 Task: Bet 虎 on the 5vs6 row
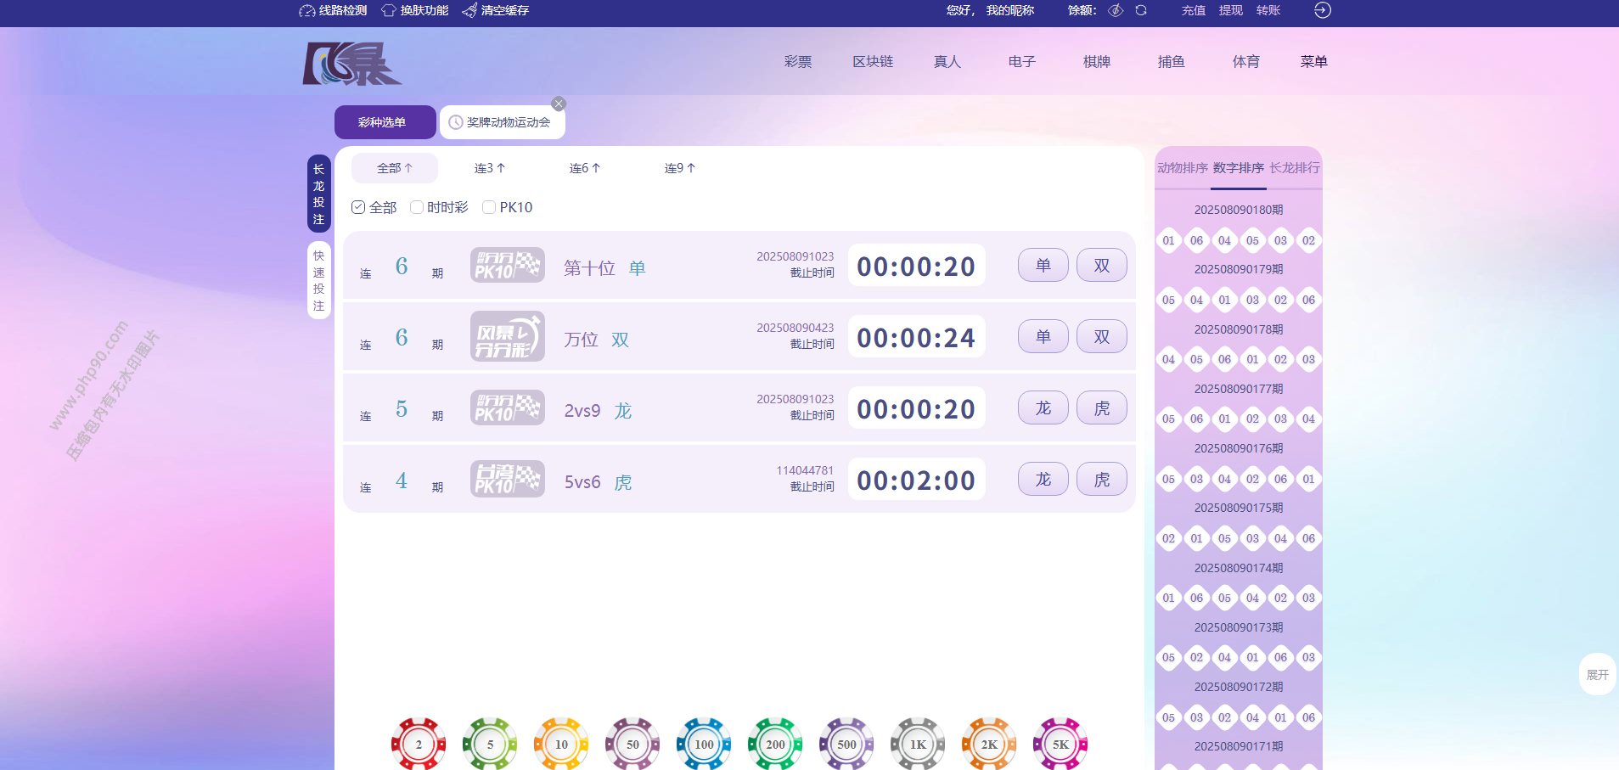(x=1101, y=480)
